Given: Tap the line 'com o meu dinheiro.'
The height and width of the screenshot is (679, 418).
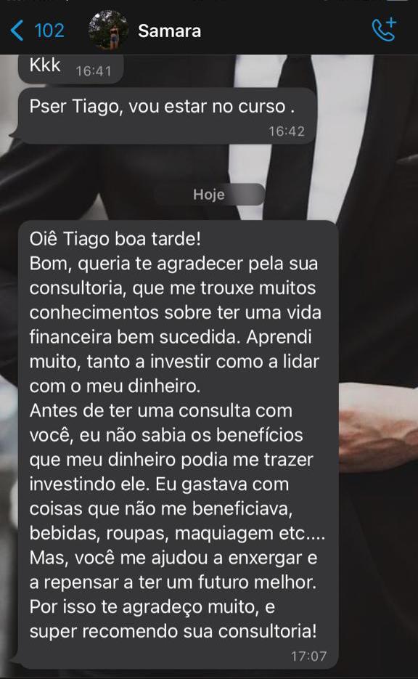Looking at the screenshot, I should (x=115, y=386).
